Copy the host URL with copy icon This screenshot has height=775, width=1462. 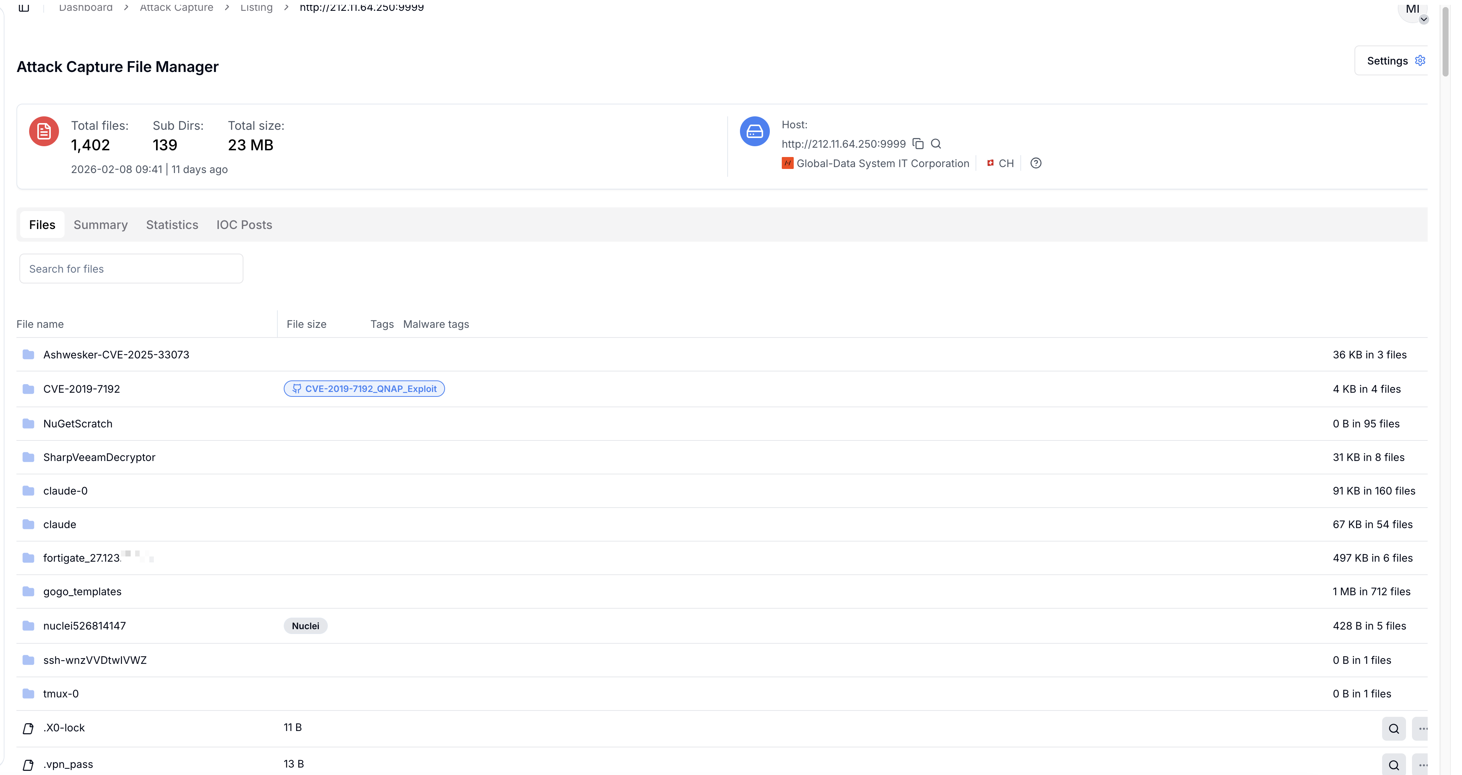[x=918, y=144]
